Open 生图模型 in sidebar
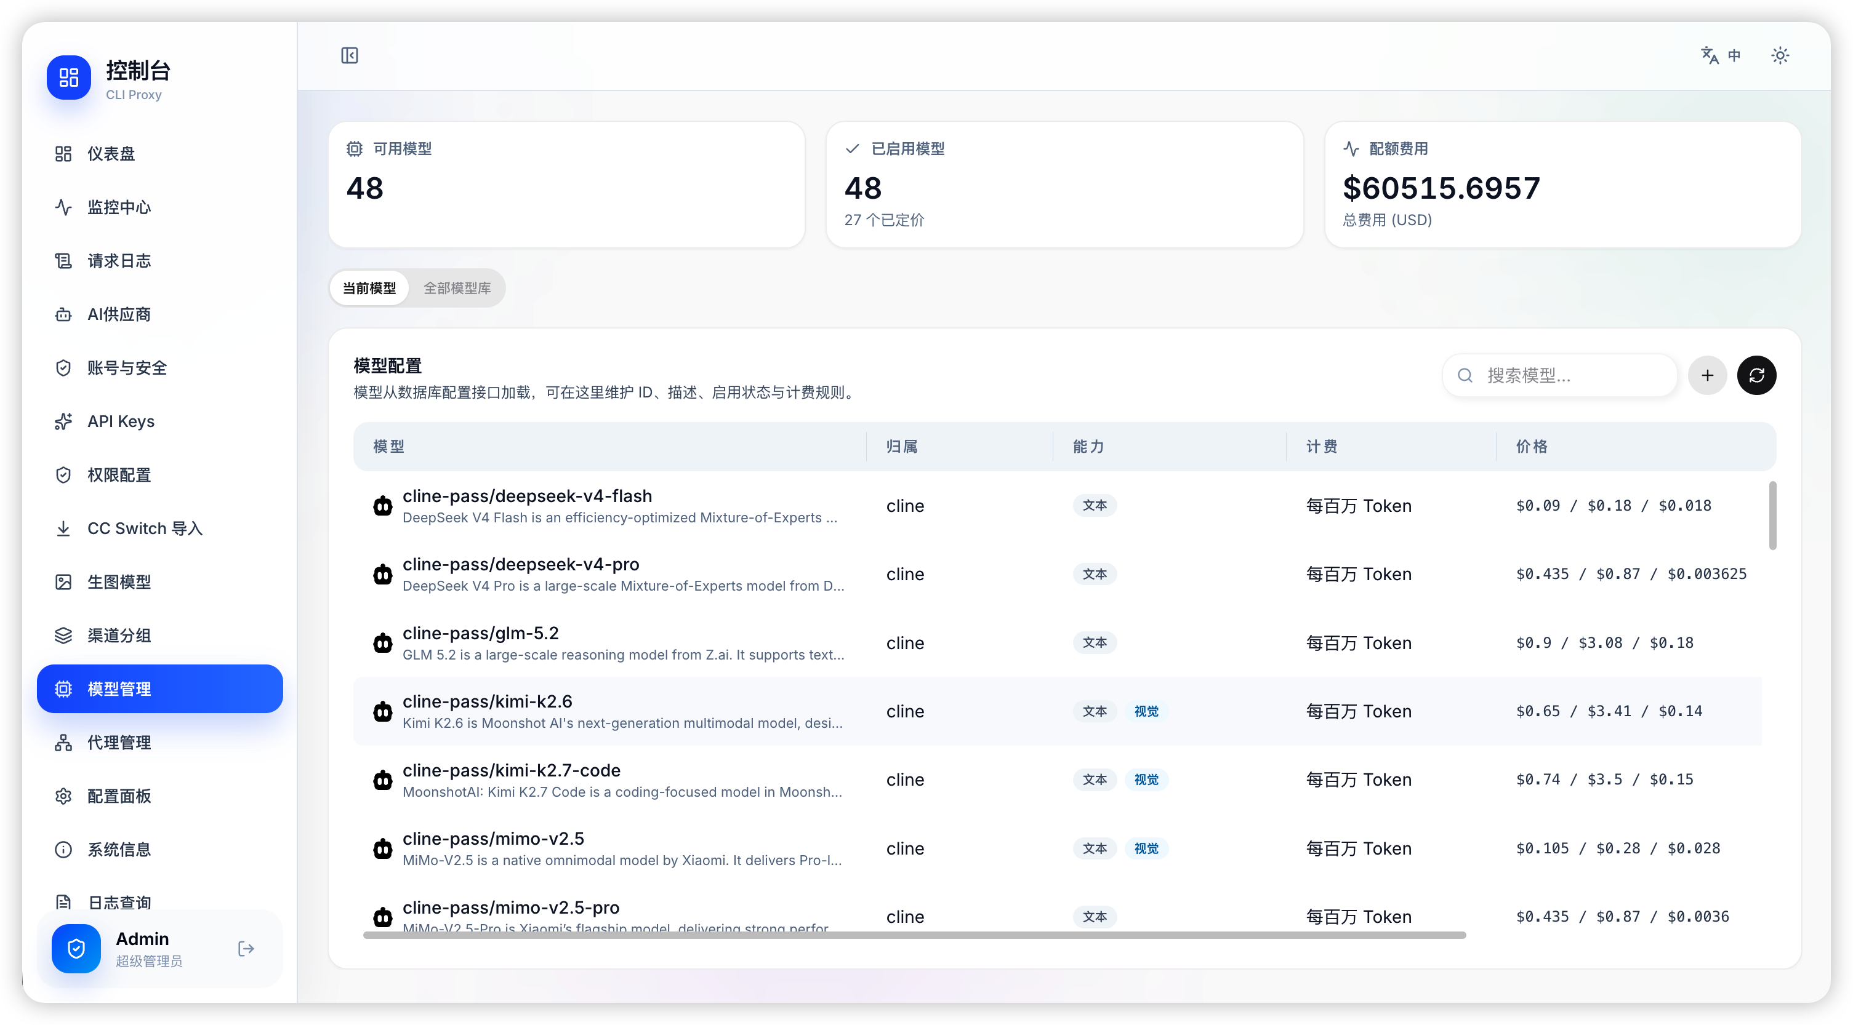The image size is (1853, 1025). coord(159,582)
